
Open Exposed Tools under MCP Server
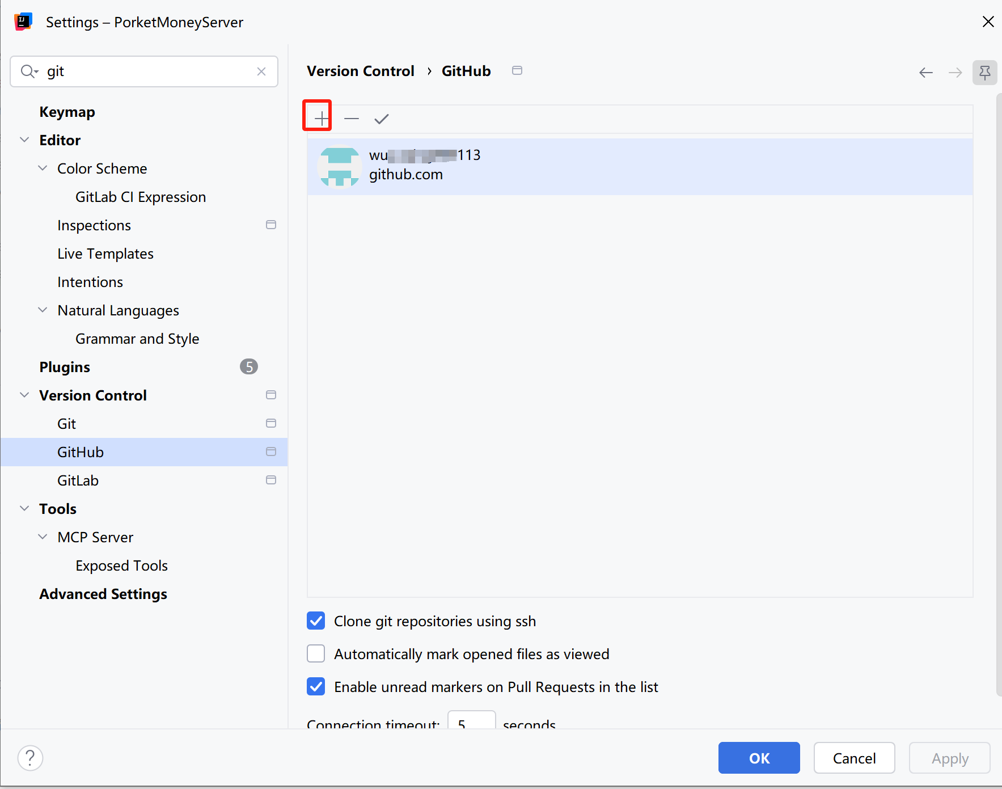pyautogui.click(x=122, y=566)
